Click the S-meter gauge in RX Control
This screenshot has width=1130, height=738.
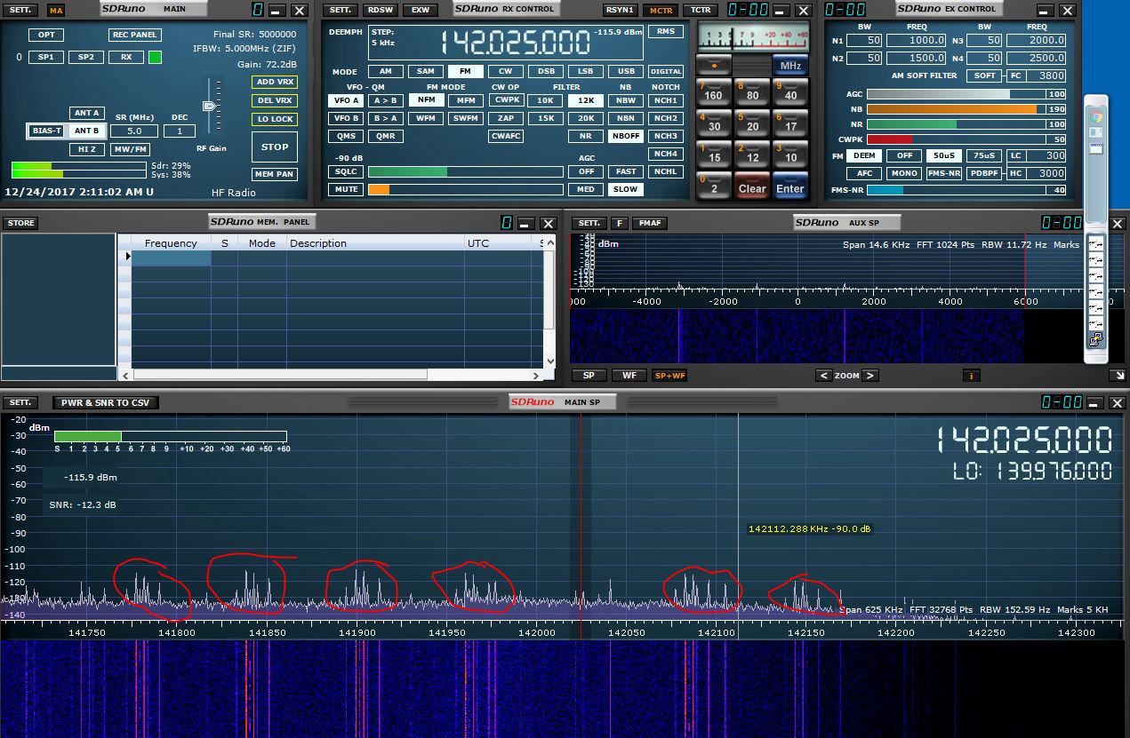752,38
